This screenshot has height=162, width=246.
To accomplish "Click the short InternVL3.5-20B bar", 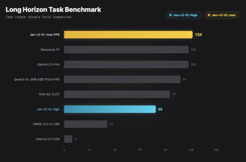I will (x=68, y=139).
